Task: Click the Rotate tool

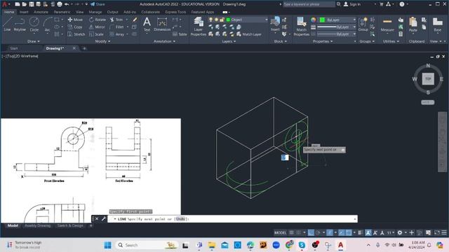Action: (x=98, y=20)
